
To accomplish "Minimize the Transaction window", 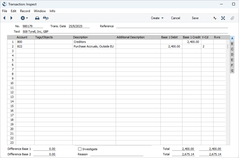I will pyautogui.click(x=221, y=4).
